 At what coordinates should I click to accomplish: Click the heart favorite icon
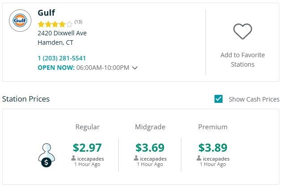click(x=242, y=31)
